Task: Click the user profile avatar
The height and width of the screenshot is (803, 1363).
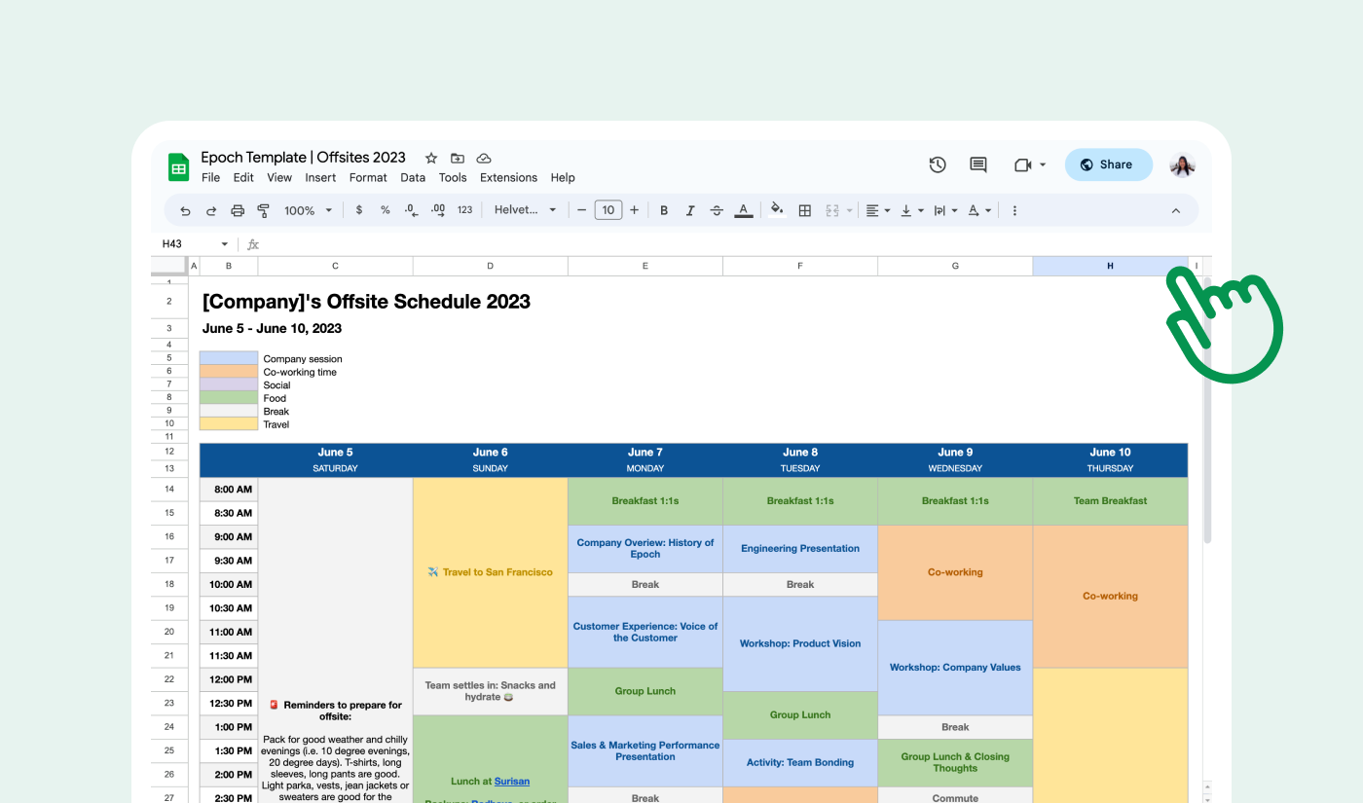Action: (1182, 164)
